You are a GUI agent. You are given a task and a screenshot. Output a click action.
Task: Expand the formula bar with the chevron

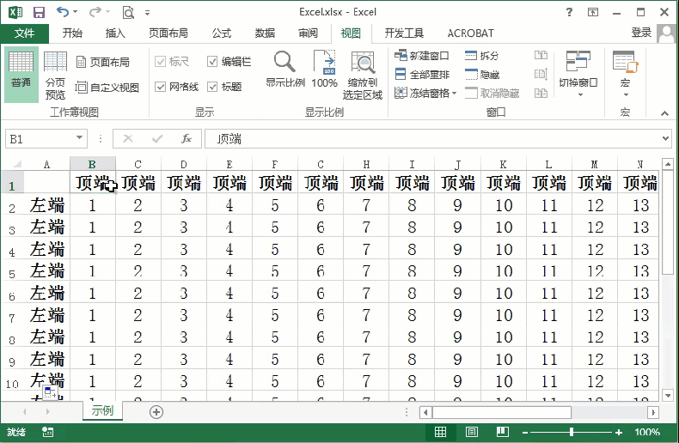point(666,139)
